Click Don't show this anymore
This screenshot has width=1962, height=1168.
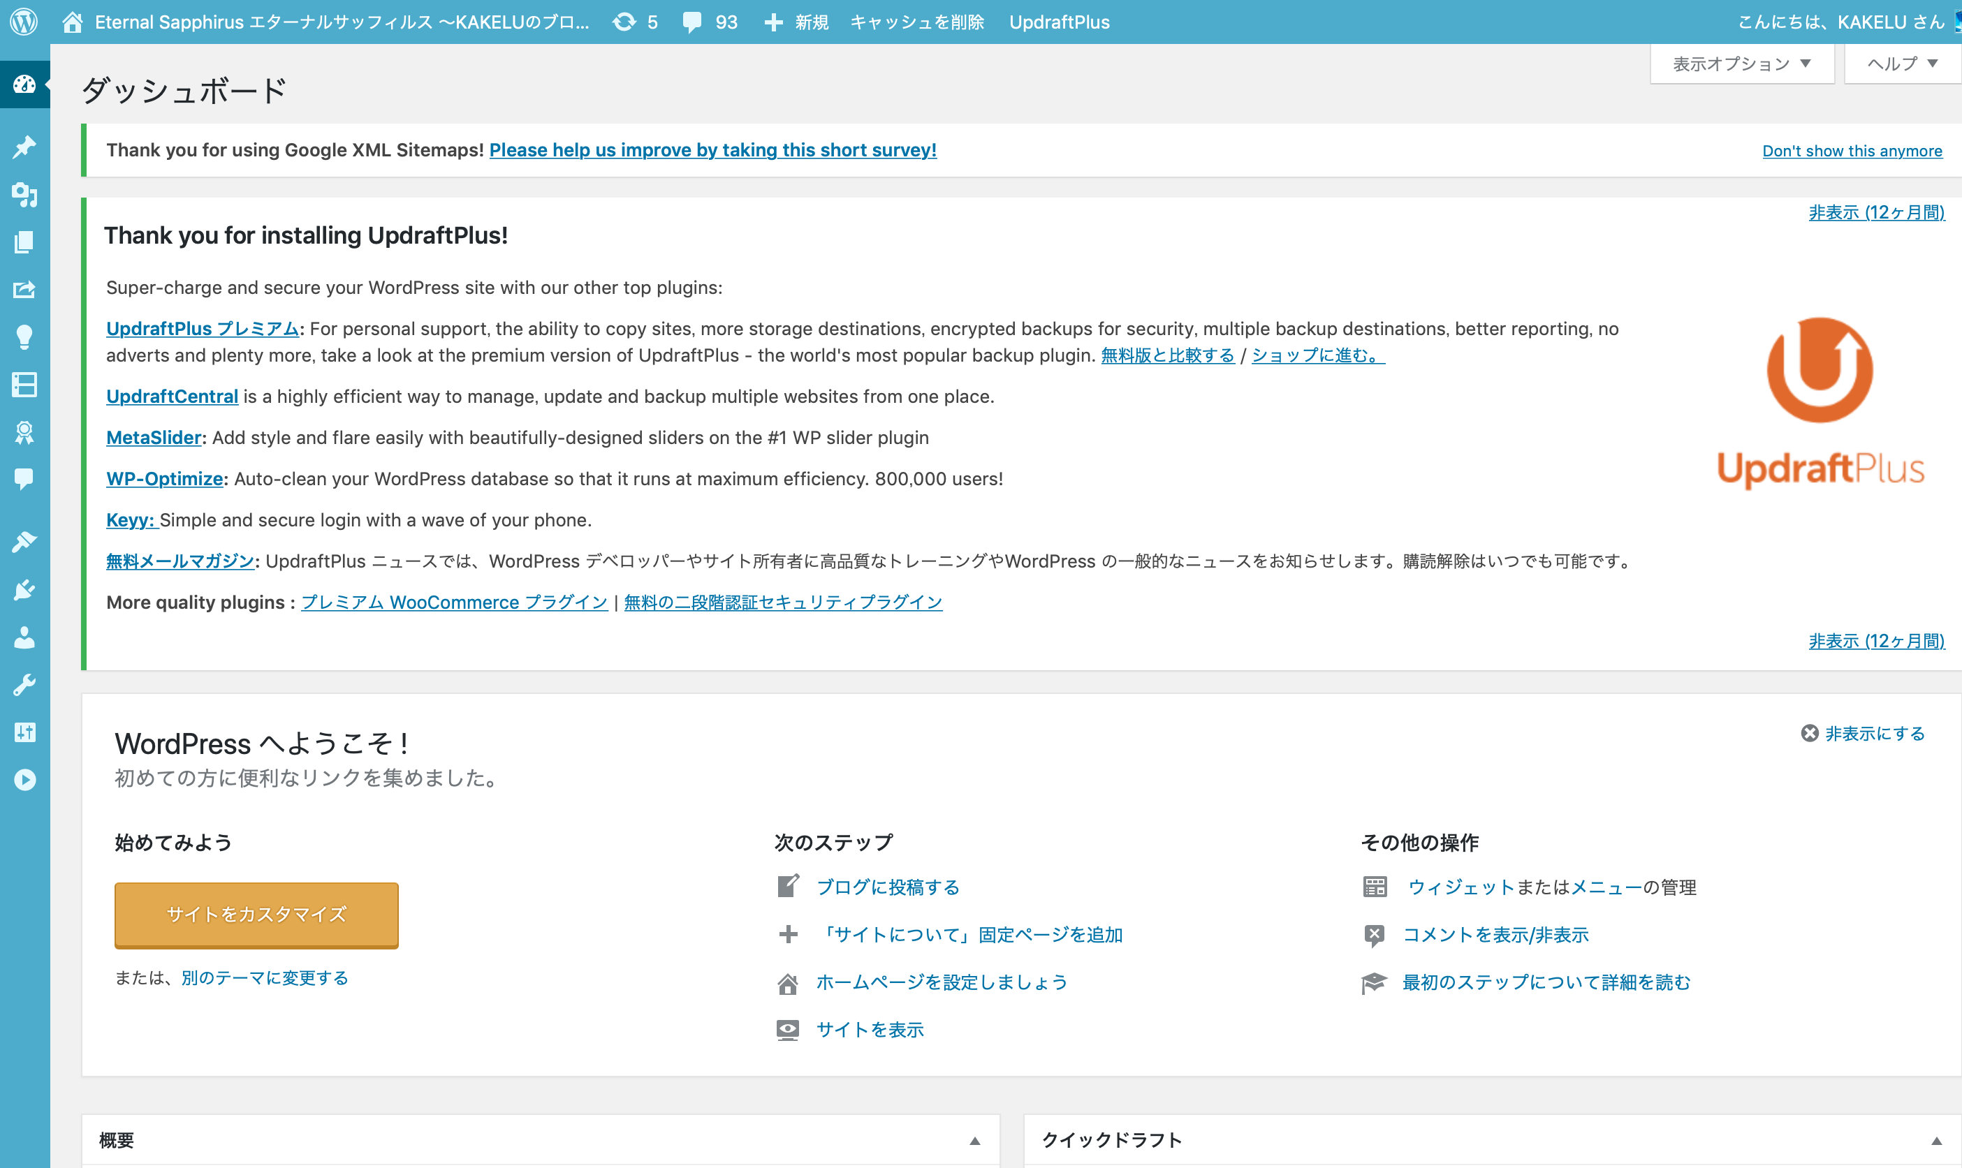pos(1852,150)
